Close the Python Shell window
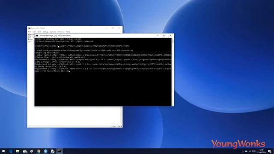Screen dimensions: 274x154 point(119,28)
